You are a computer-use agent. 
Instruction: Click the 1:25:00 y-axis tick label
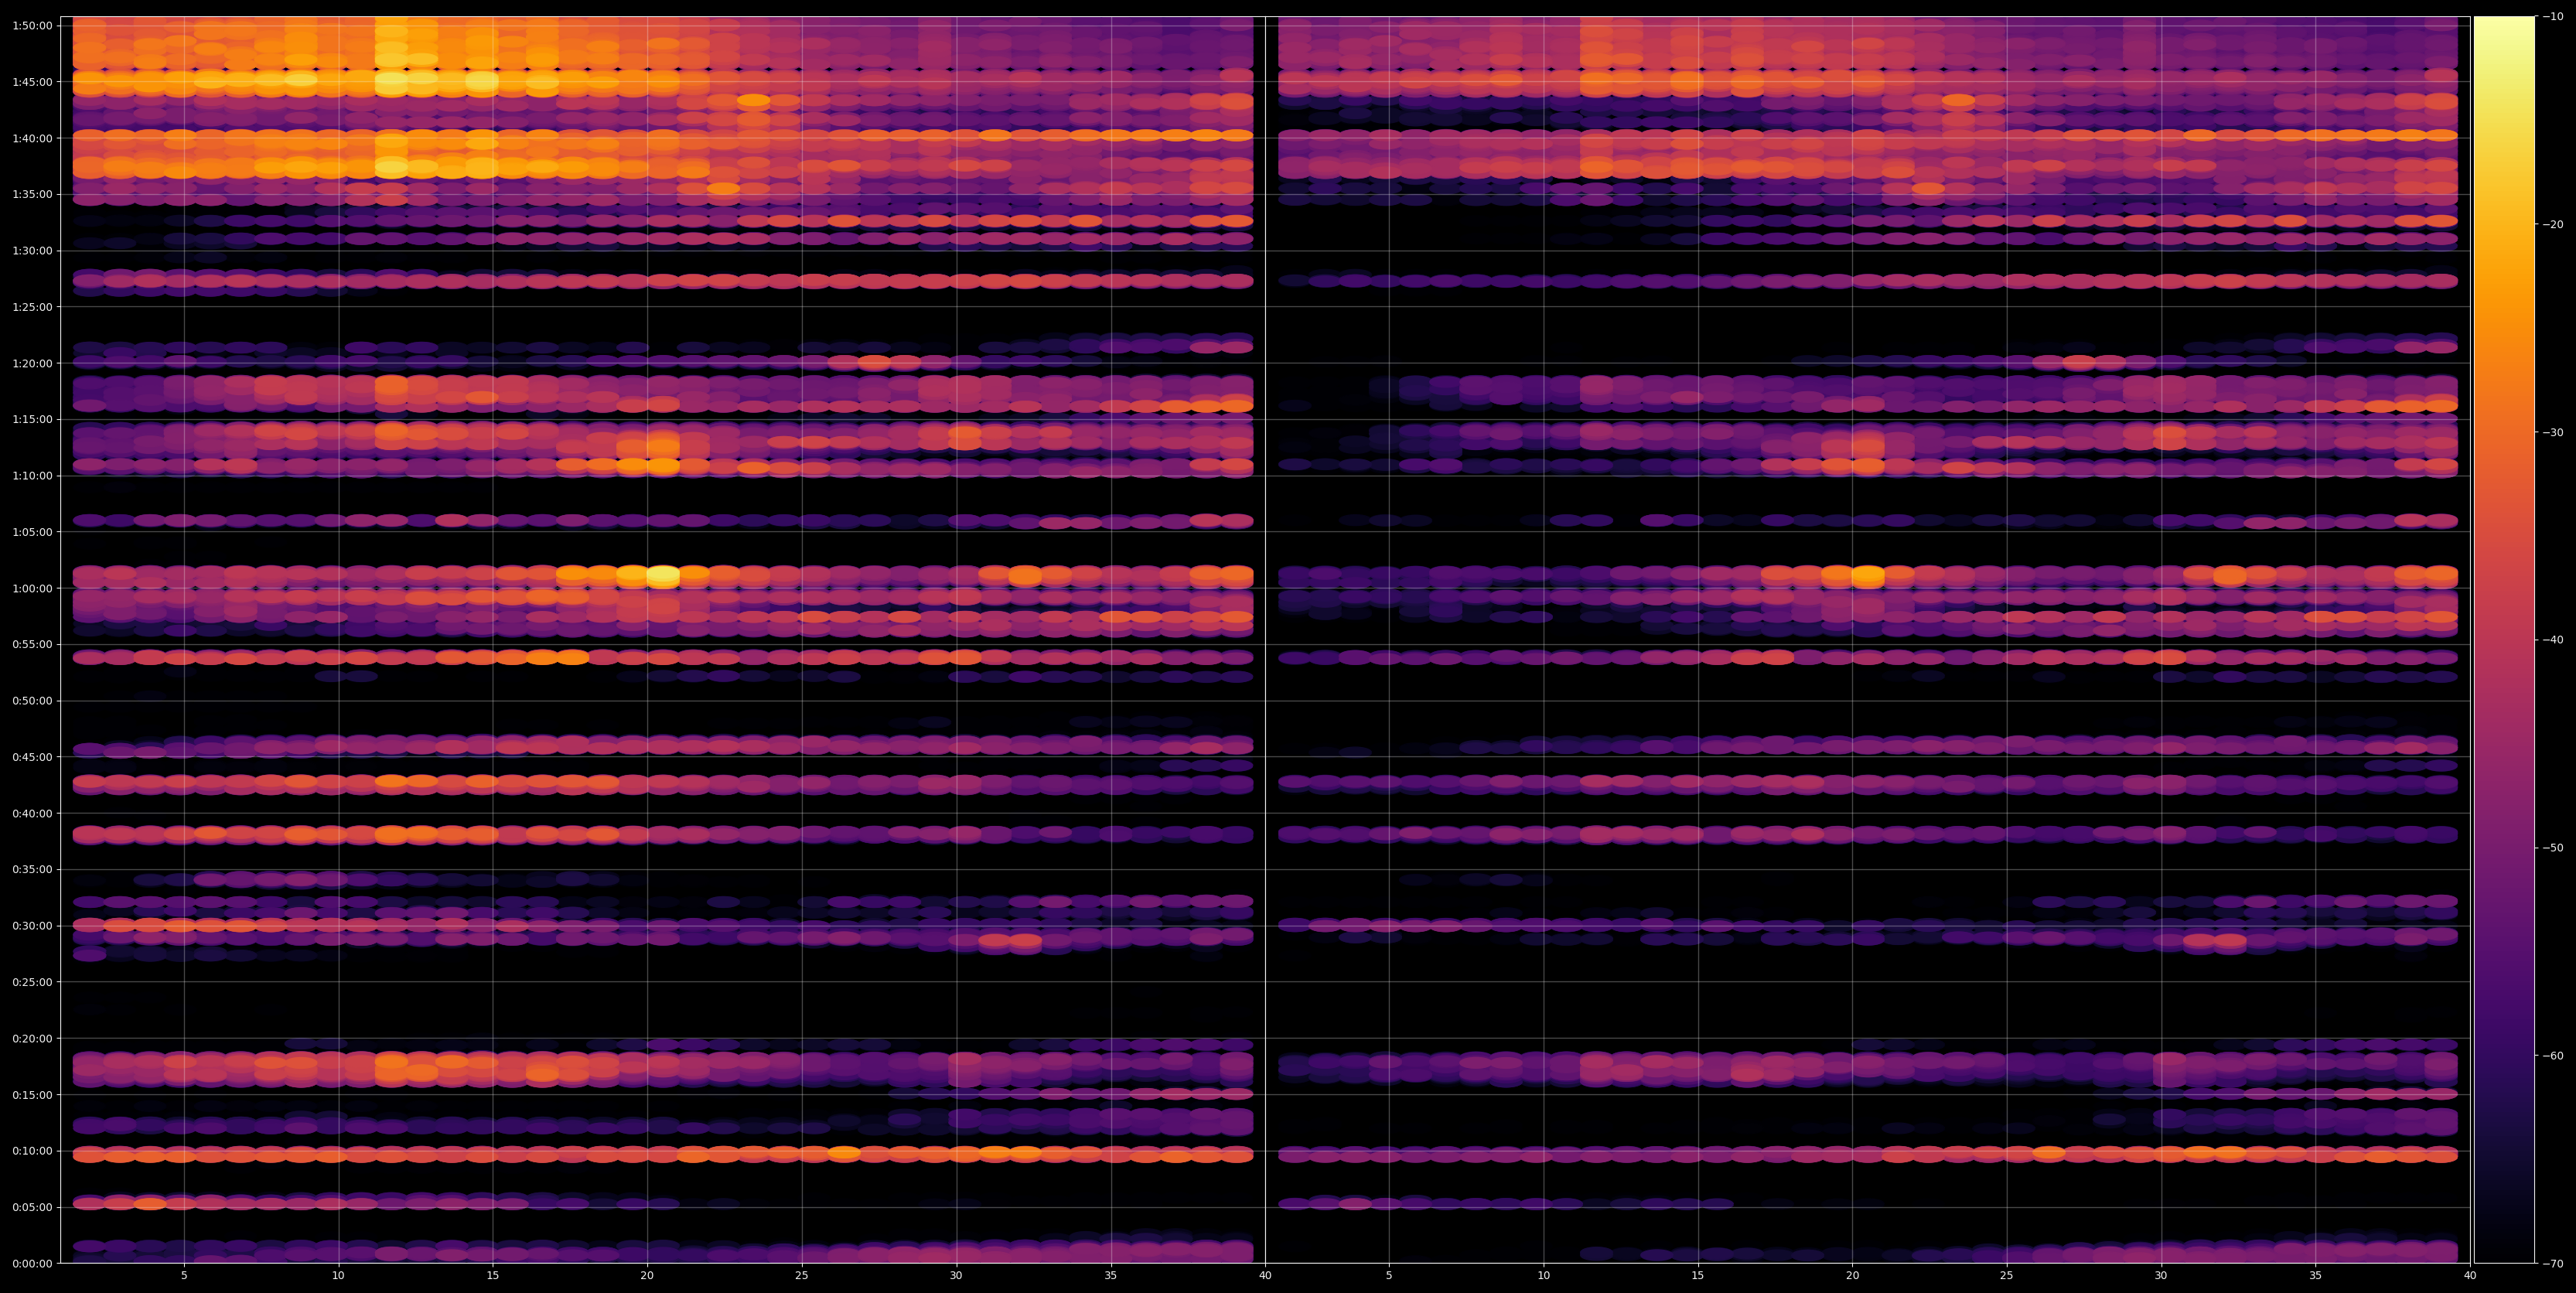(32, 307)
